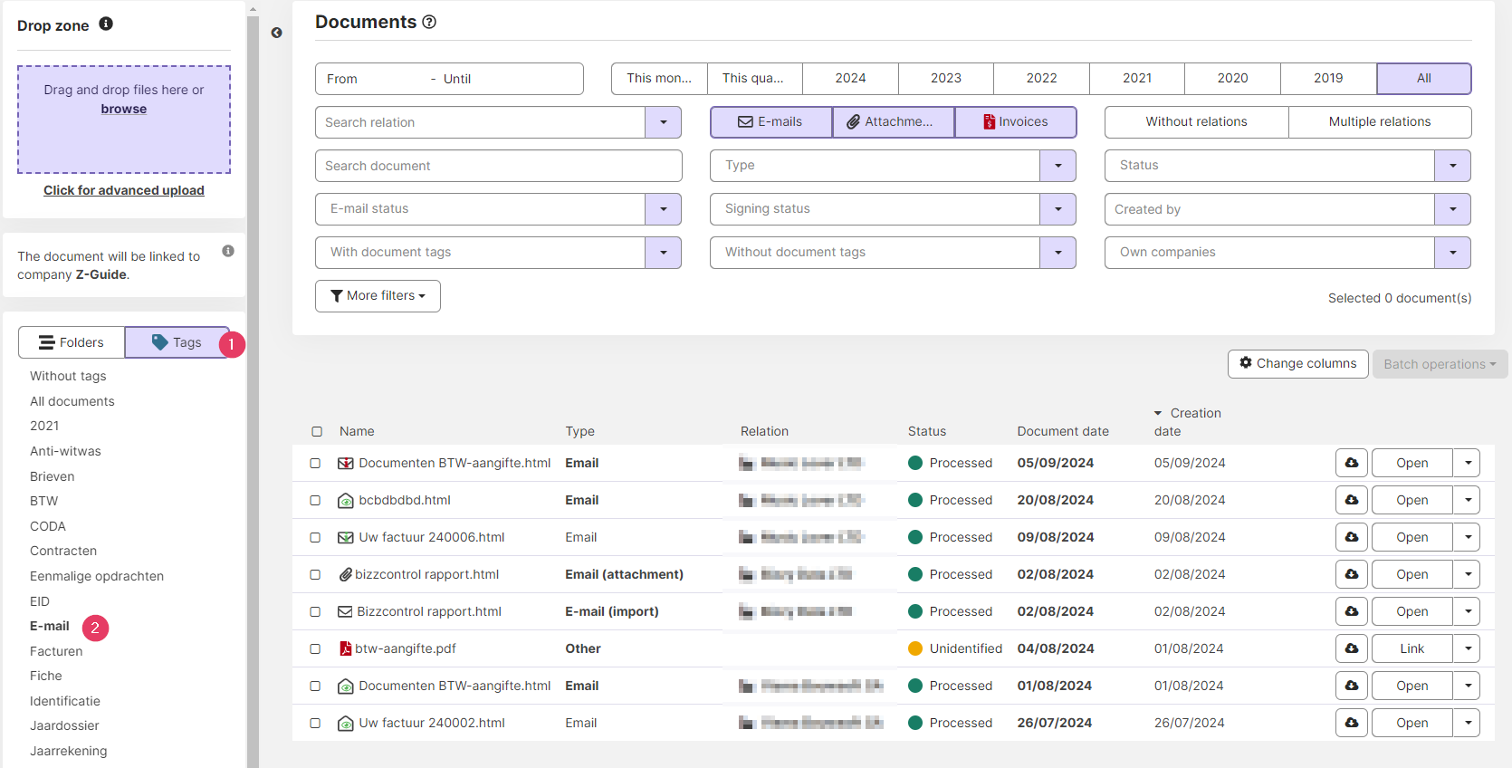Open the Search relation dropdown arrow

tap(664, 122)
